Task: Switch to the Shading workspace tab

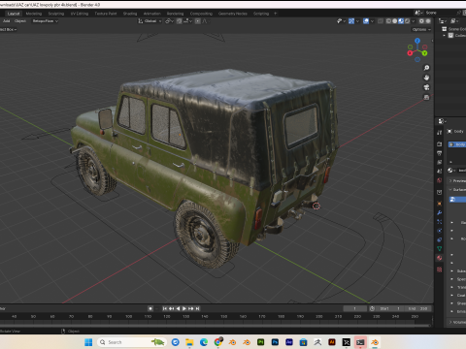Action: [130, 14]
